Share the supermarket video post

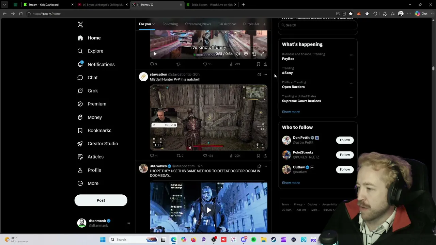(x=265, y=64)
